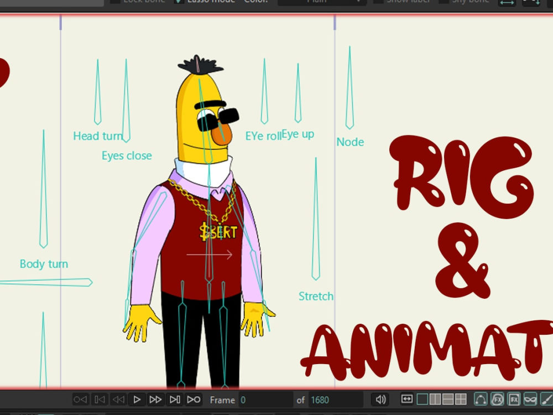Toggle the round FX display icon
Viewport: 553px width, 415px height.
click(497, 399)
